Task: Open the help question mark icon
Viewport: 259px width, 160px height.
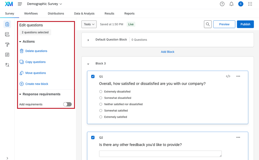Action: coord(222,4)
